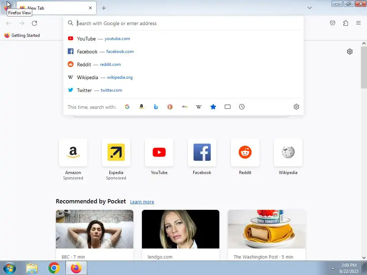Open a new tab with plus button
Viewport: 367px width, 275px height.
coord(104,8)
